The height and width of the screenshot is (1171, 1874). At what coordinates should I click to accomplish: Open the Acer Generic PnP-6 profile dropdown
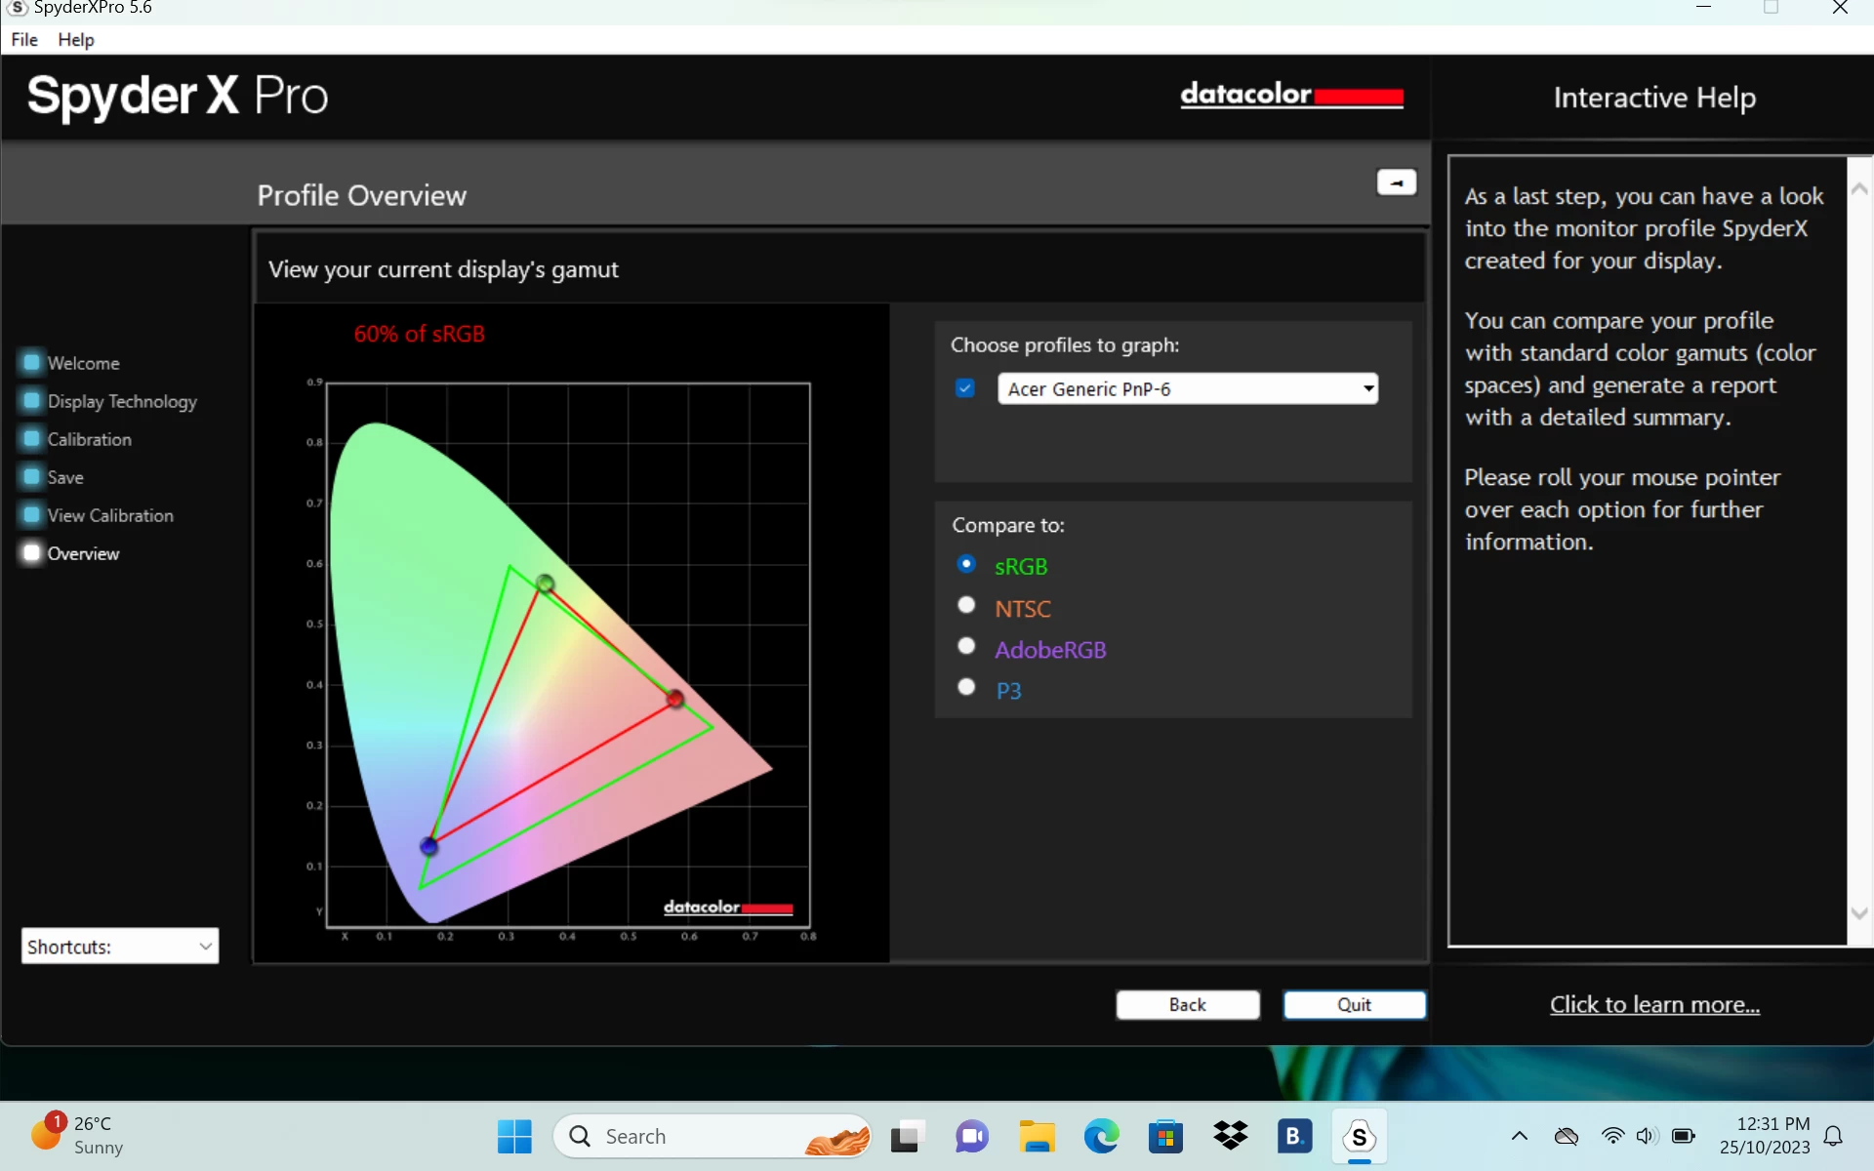click(x=1368, y=388)
